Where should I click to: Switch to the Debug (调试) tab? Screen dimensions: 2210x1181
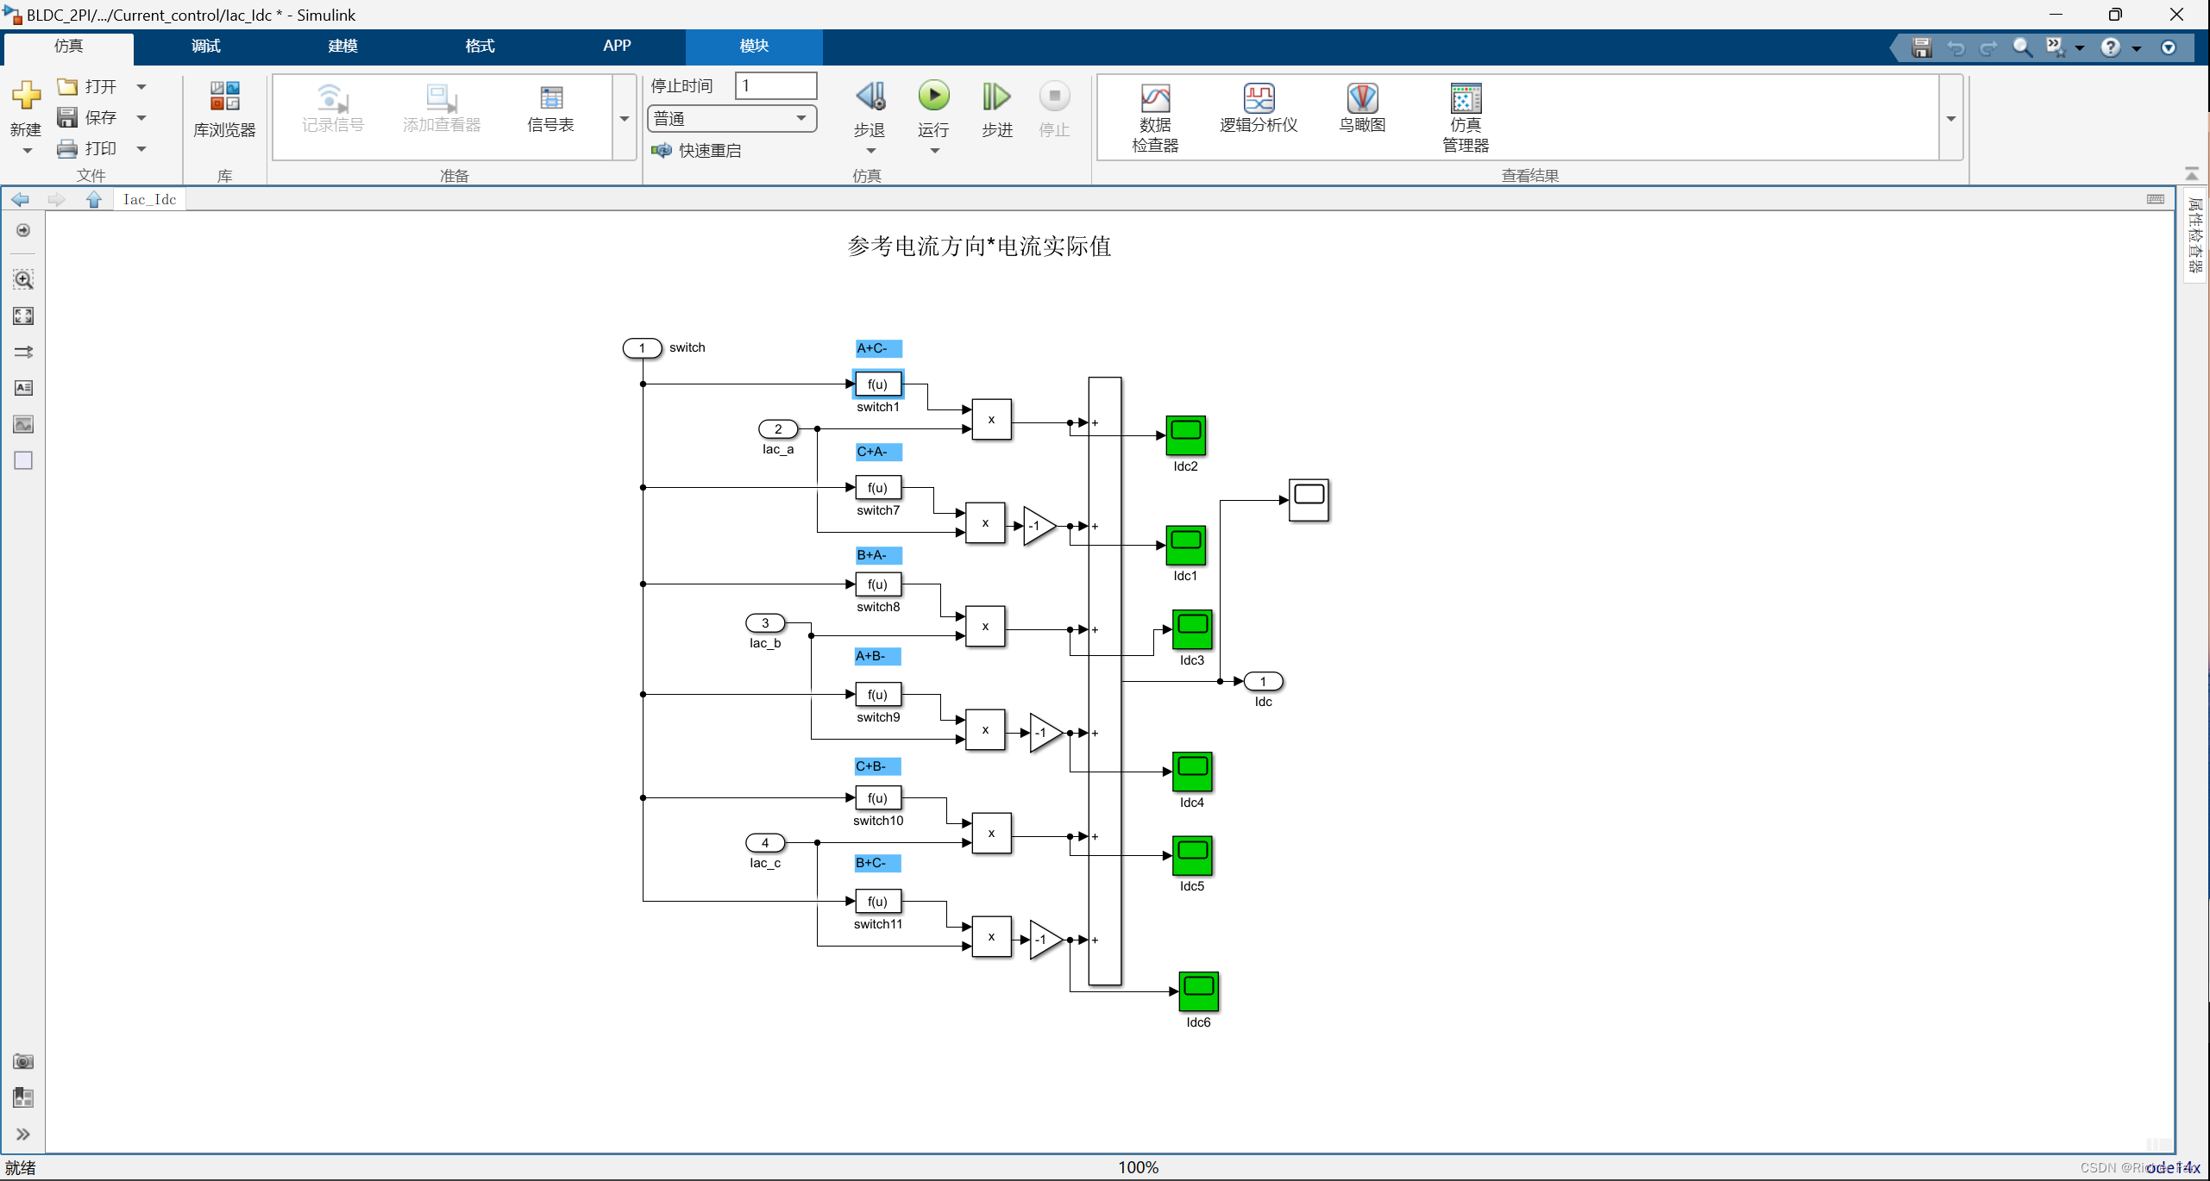pos(205,46)
